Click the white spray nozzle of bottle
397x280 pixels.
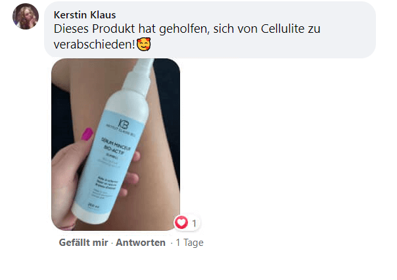coord(142,76)
